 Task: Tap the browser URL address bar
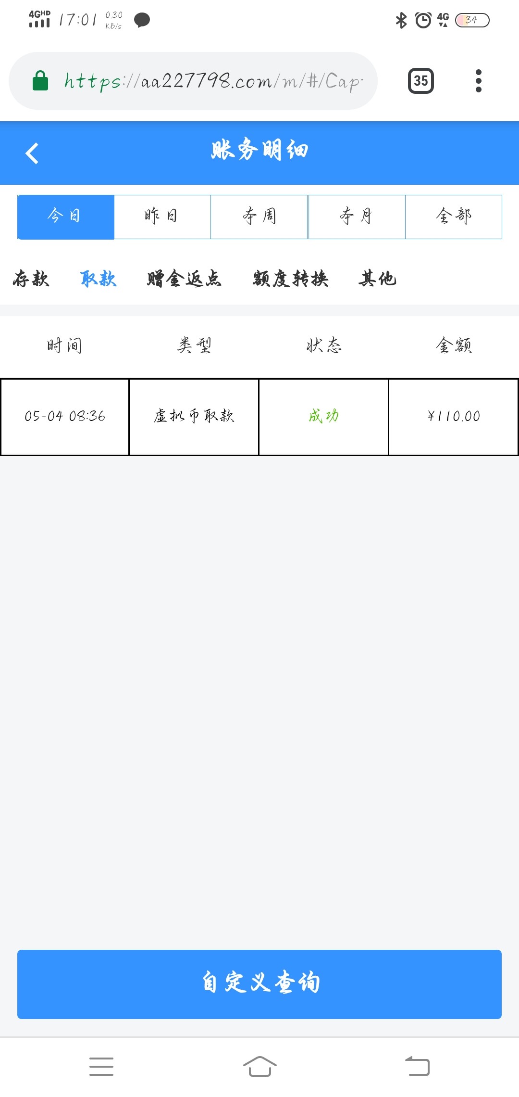[214, 81]
